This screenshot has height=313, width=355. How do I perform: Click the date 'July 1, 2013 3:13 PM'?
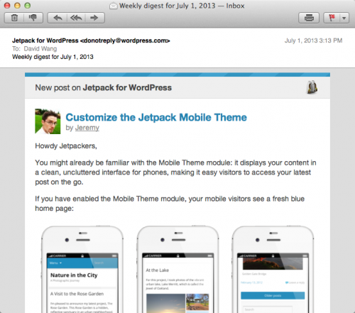(x=313, y=40)
